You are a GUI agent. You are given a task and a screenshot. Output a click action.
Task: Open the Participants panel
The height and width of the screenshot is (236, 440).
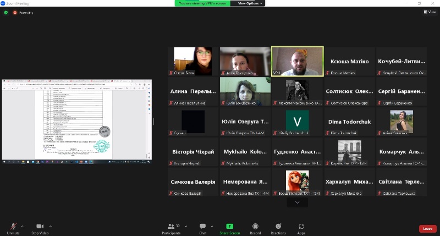(171, 229)
